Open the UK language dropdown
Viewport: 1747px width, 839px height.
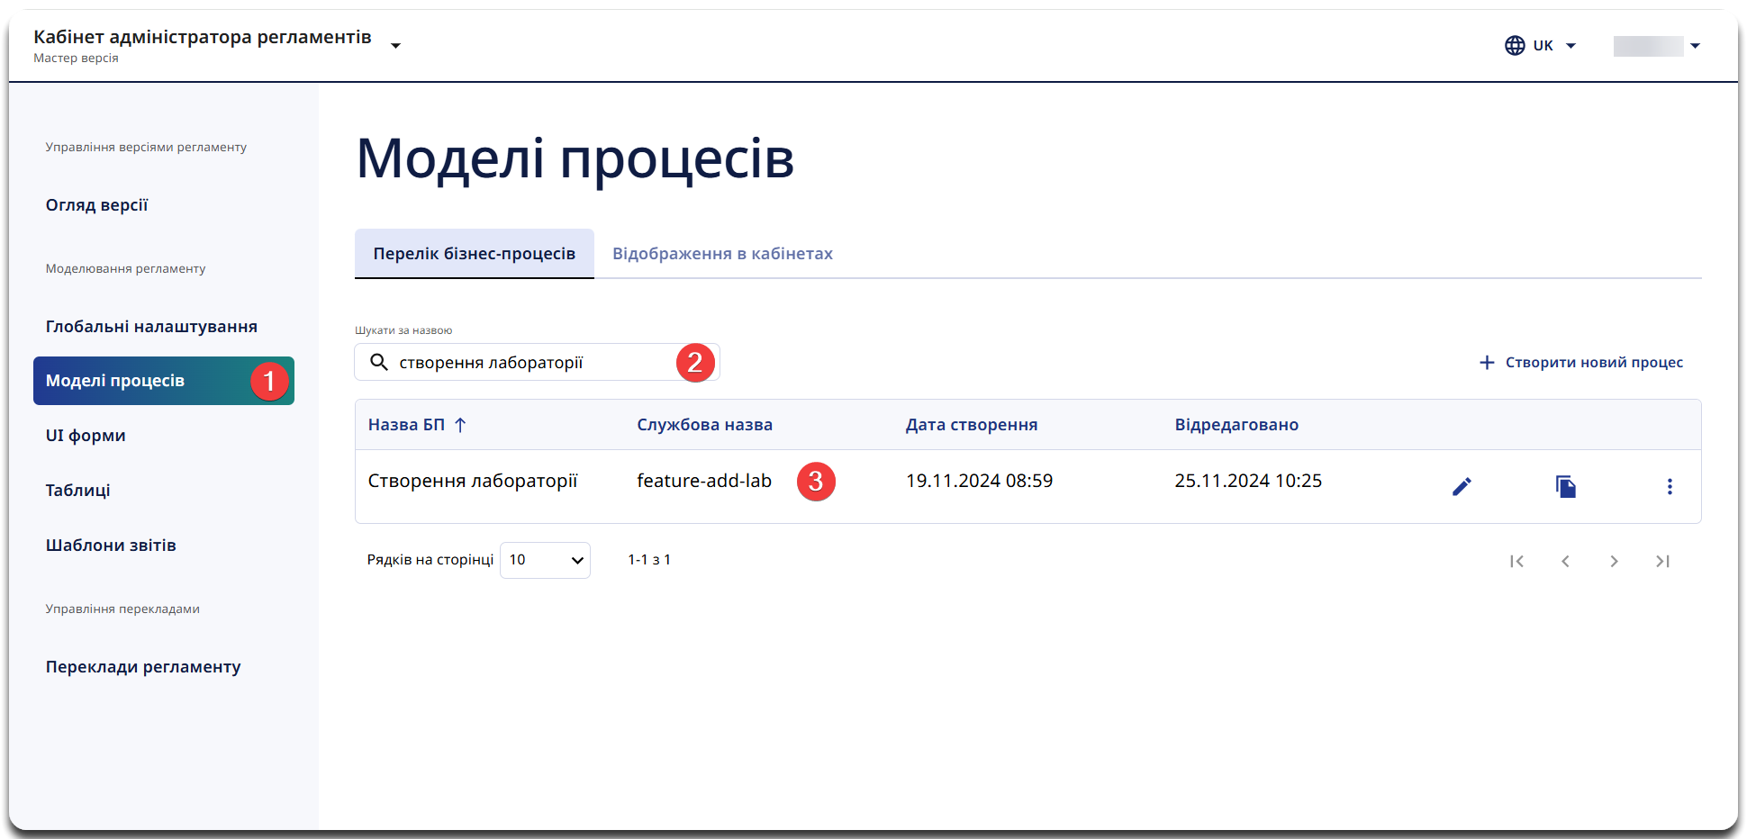1541,46
